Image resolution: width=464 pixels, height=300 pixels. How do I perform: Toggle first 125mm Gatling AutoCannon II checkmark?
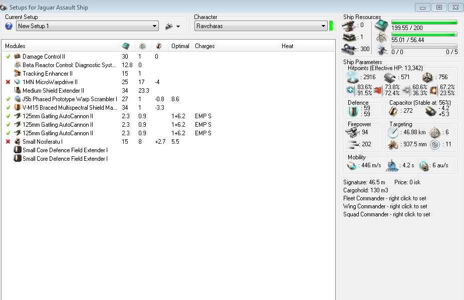click(x=9, y=116)
